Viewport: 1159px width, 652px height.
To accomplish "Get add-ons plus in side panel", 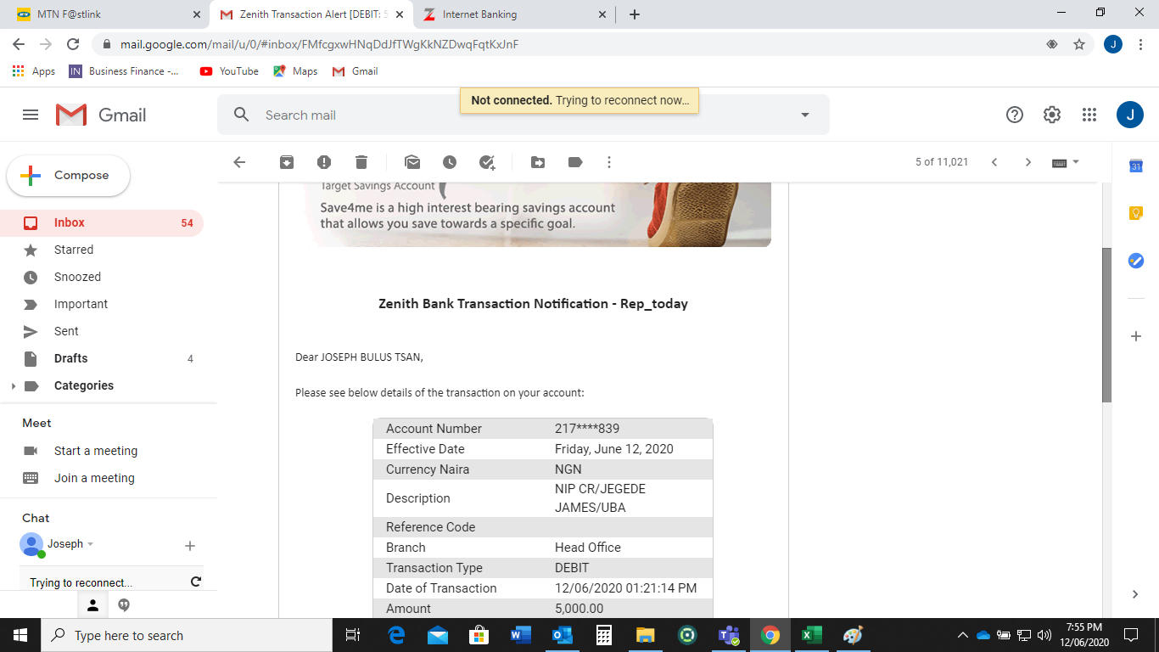I will pos(1136,336).
